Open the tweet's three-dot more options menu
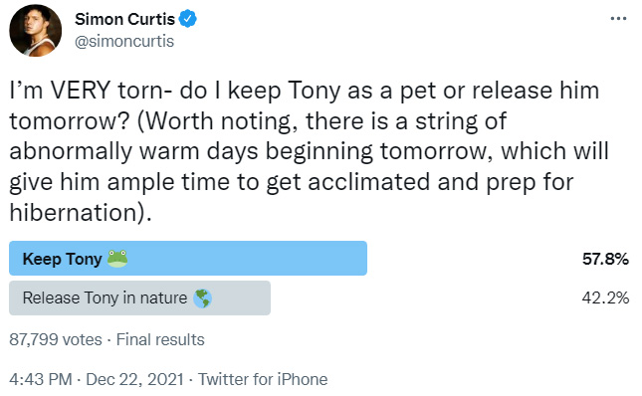The image size is (642, 396). [618, 19]
